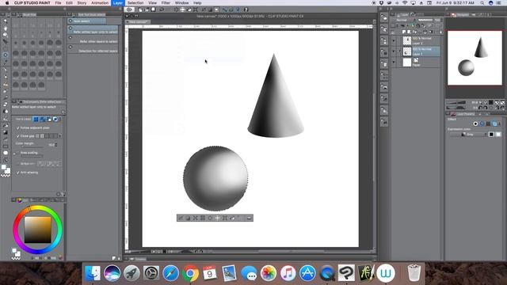Hide the Paper layer with its eye toggle

[x=394, y=62]
